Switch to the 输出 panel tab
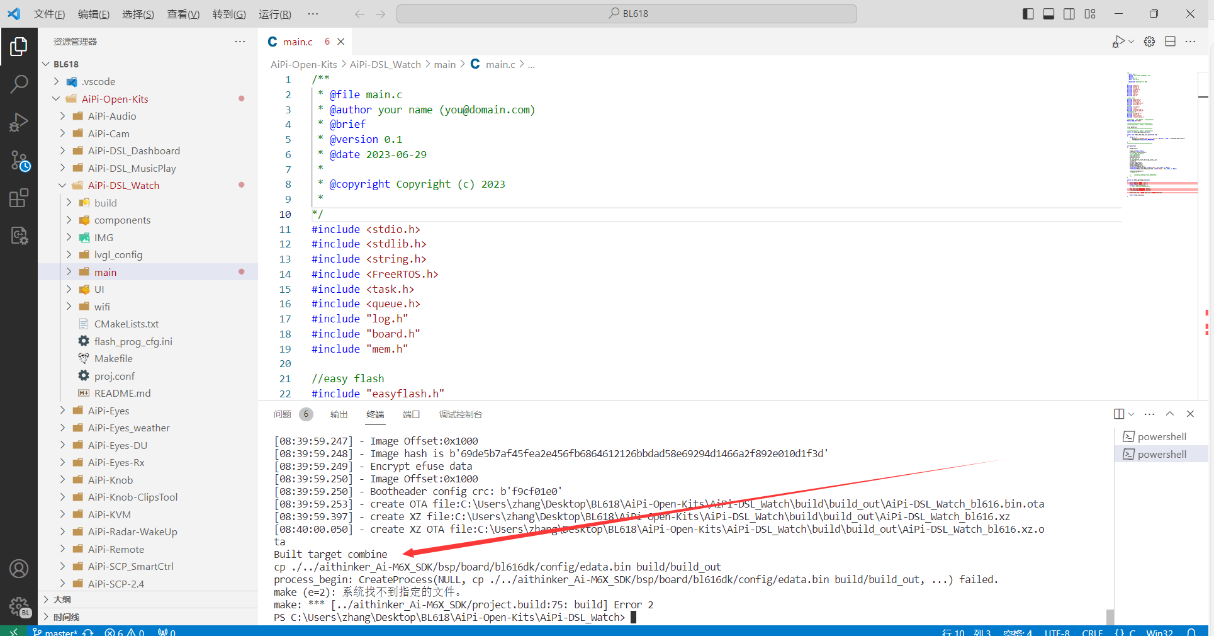Viewport: 1214px width, 636px height. click(x=339, y=414)
